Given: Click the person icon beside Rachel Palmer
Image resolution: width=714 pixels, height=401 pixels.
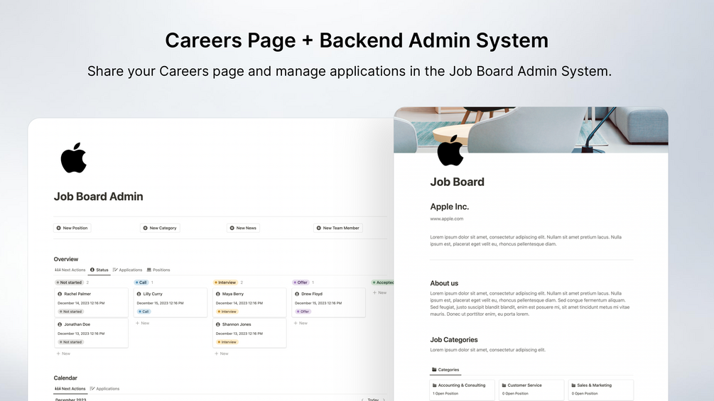Looking at the screenshot, I should (60, 294).
